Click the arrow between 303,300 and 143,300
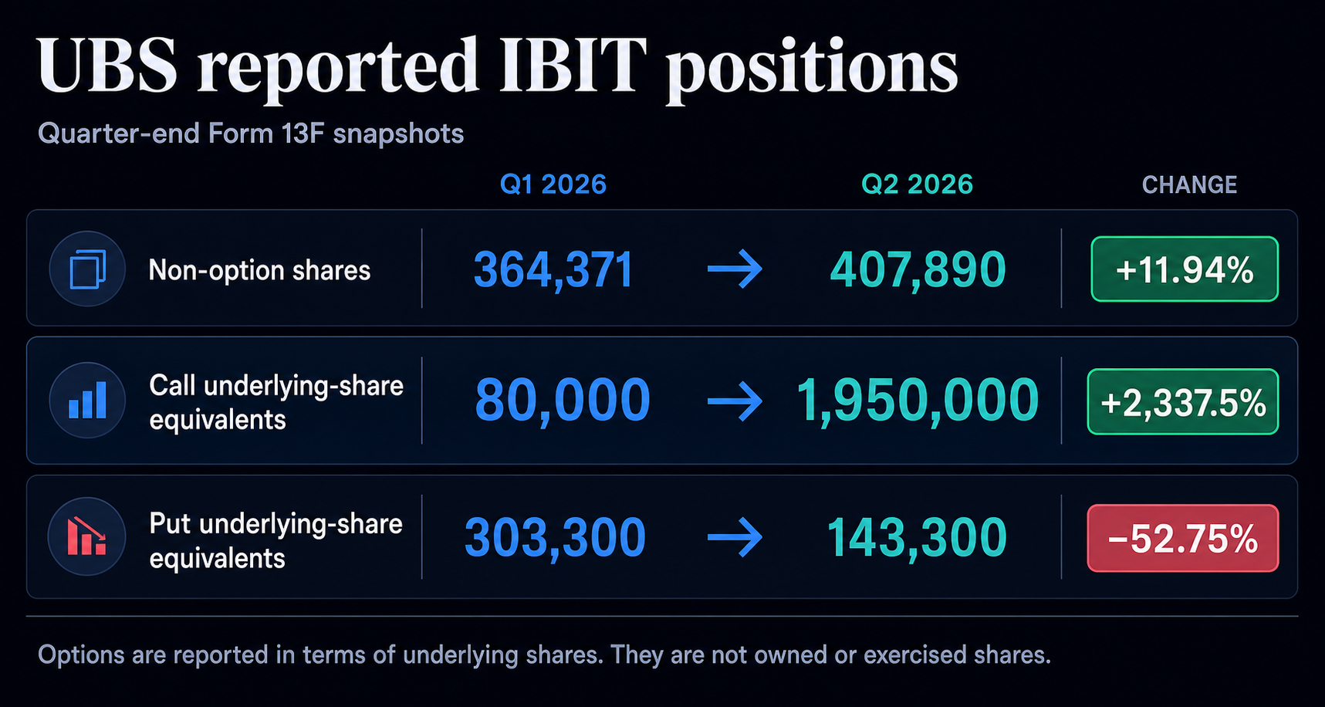The height and width of the screenshot is (707, 1325). pyautogui.click(x=735, y=537)
